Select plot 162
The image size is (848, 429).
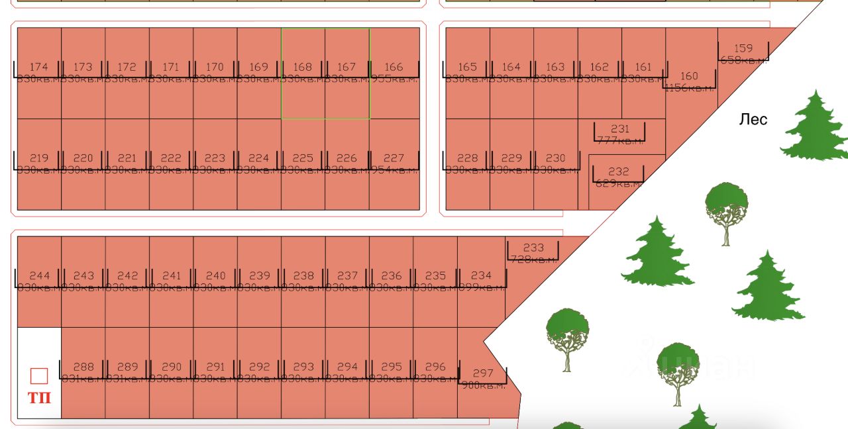coord(600,73)
